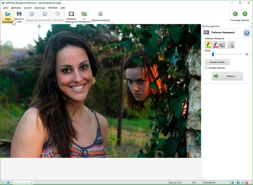
Task: Select the green keep-area marker tool
Action: (208, 44)
